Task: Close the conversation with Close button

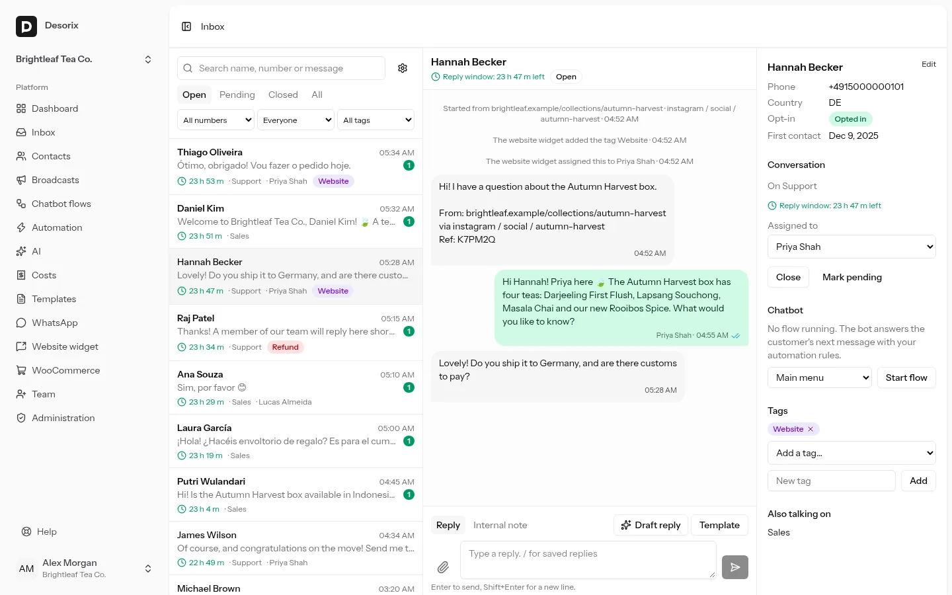Action: (x=788, y=277)
